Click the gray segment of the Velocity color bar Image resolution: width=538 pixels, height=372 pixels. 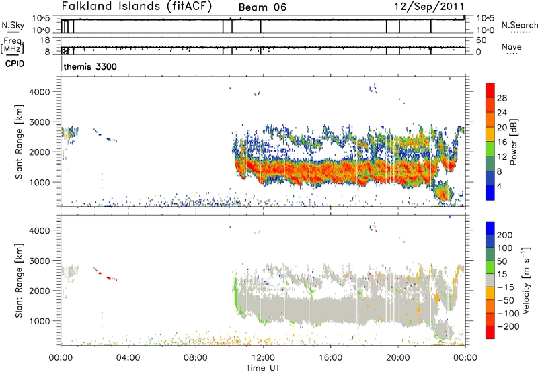[490, 280]
